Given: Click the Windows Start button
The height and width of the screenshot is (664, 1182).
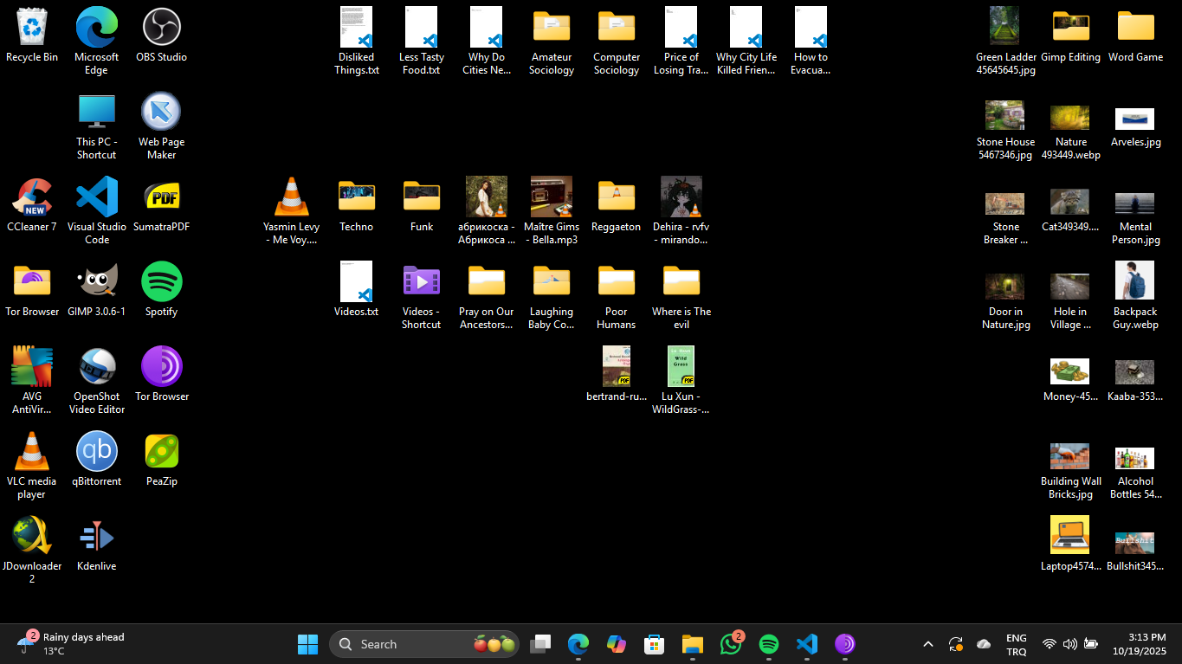Looking at the screenshot, I should coord(307,644).
